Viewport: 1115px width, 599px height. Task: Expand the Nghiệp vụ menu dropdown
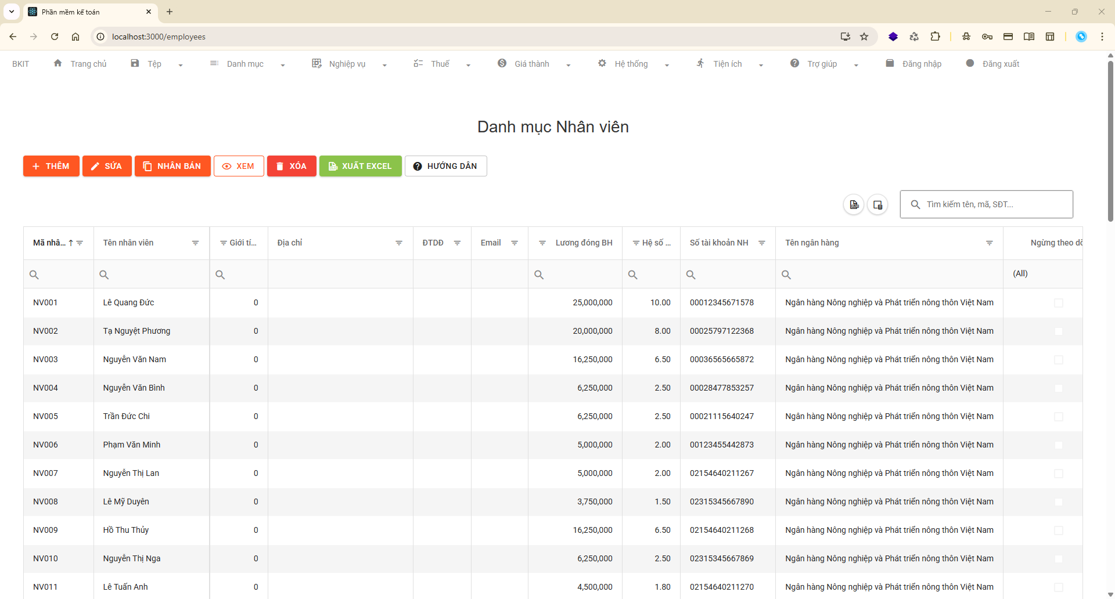click(384, 65)
